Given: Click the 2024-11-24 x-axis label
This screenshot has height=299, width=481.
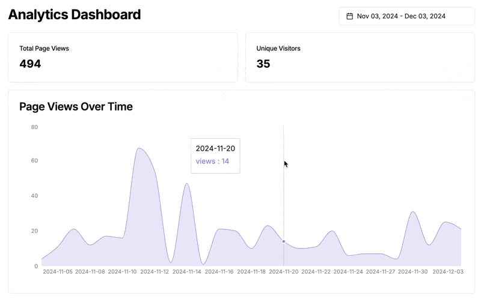Looking at the screenshot, I should pos(348,272).
